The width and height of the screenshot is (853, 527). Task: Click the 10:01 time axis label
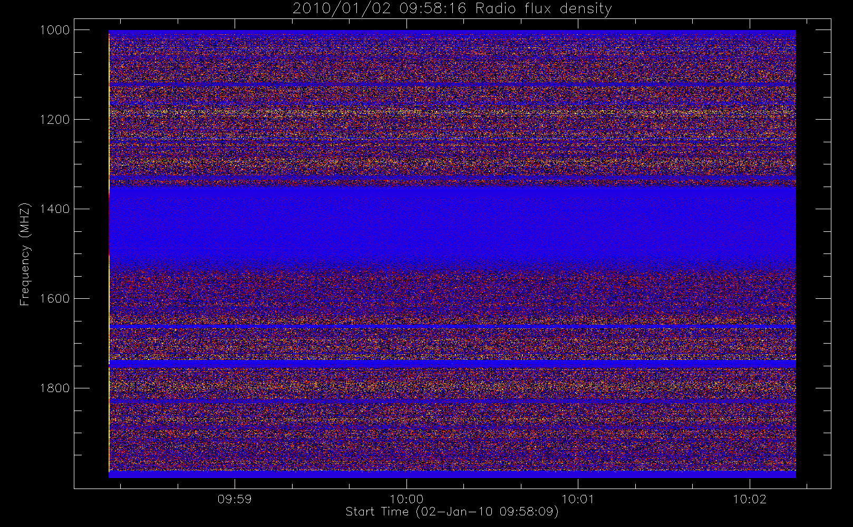tap(578, 499)
